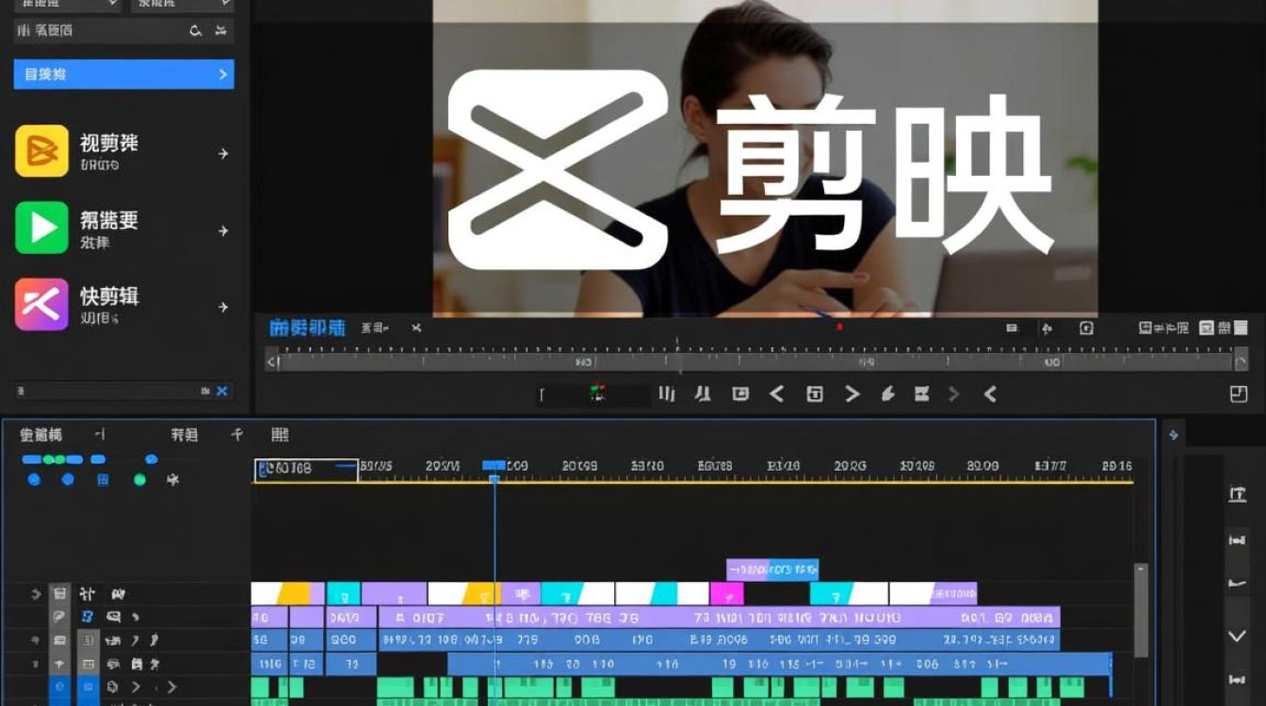Click the blue X icon at sidebar bottom
The height and width of the screenshot is (706, 1266).
[x=222, y=391]
